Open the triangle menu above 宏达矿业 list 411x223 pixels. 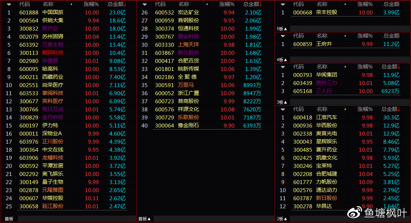click(x=145, y=5)
